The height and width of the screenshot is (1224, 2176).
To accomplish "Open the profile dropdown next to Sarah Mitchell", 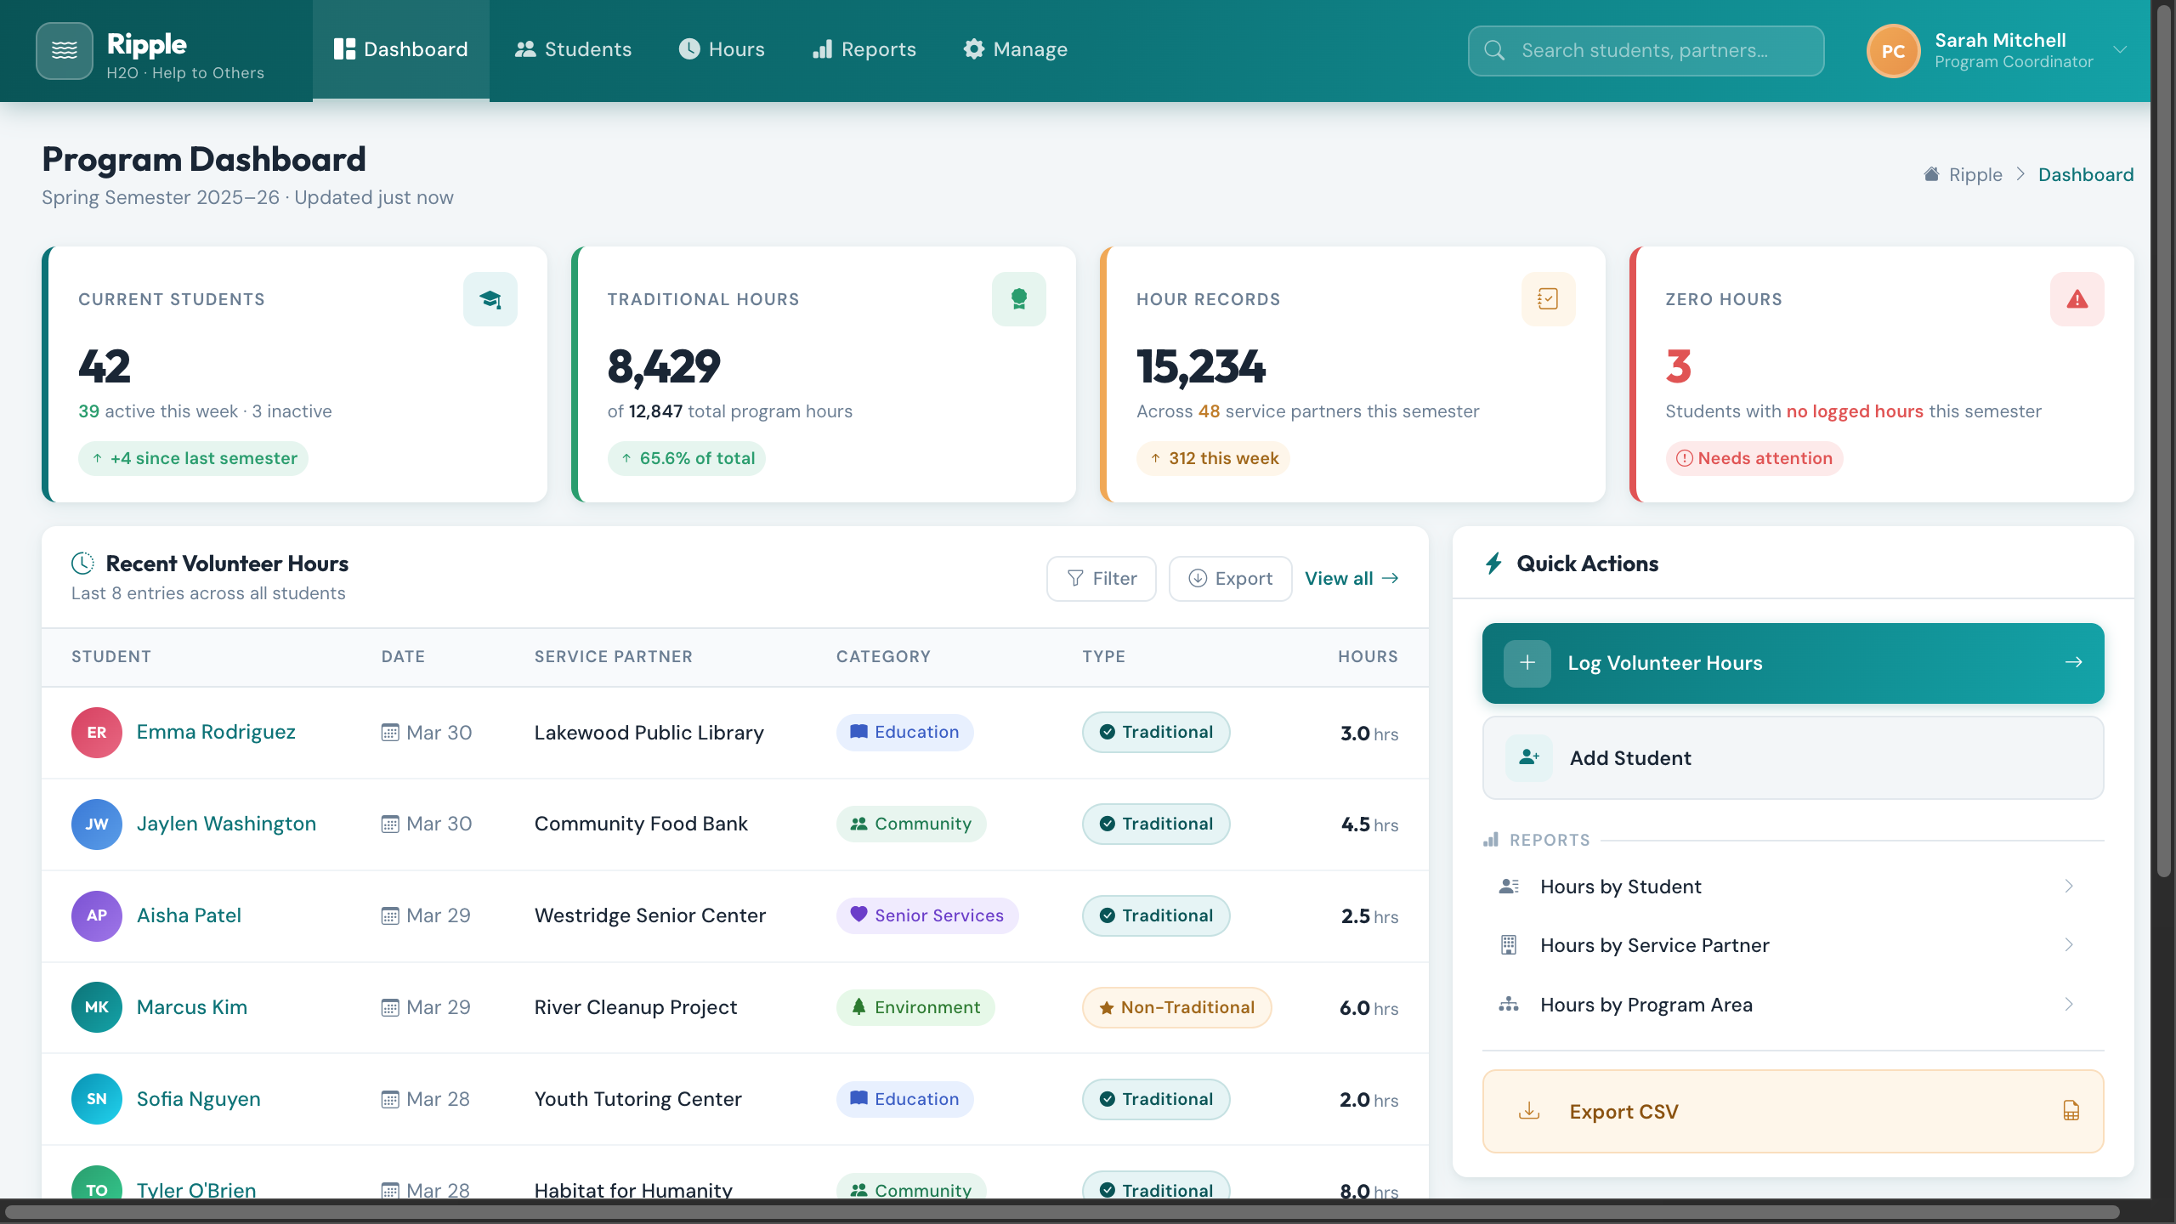I will pos(2120,50).
